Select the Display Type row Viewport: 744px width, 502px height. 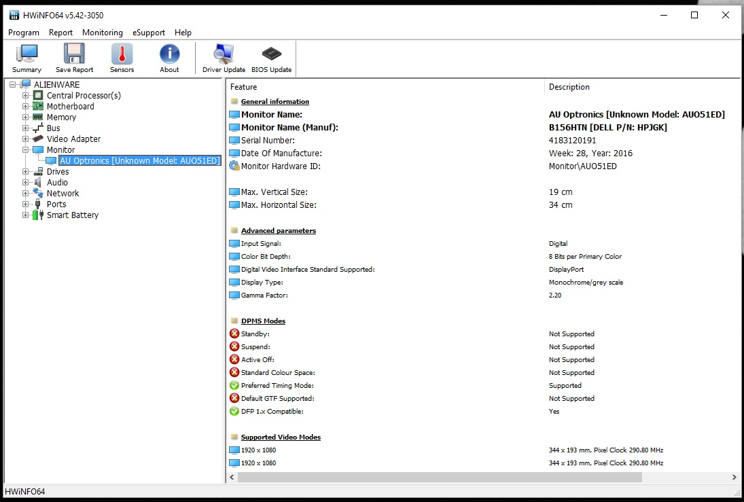point(483,282)
